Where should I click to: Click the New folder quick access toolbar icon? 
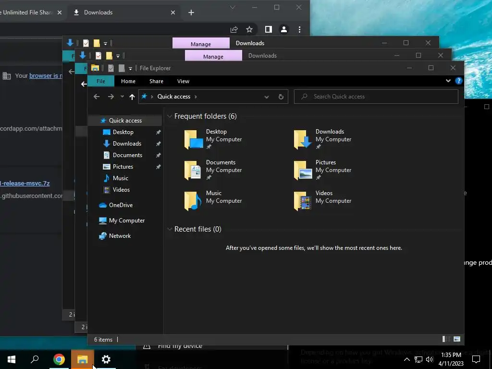122,68
